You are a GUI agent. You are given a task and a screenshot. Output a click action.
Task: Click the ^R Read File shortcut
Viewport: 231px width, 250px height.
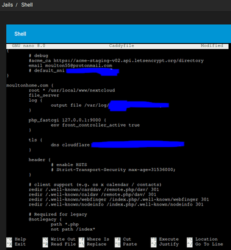(59, 244)
